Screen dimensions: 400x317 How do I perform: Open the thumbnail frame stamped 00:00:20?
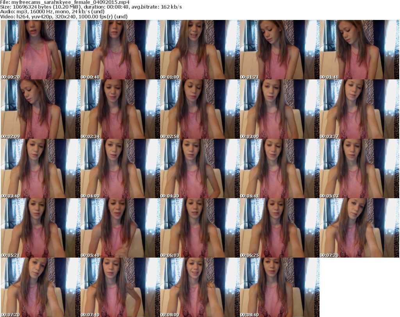tap(41, 50)
